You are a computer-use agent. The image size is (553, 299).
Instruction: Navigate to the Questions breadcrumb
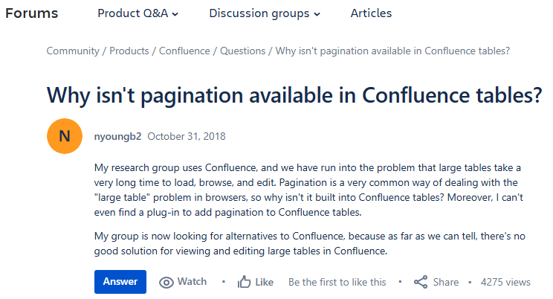pos(242,51)
